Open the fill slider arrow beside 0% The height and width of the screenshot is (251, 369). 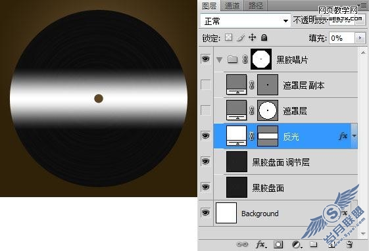pos(360,38)
